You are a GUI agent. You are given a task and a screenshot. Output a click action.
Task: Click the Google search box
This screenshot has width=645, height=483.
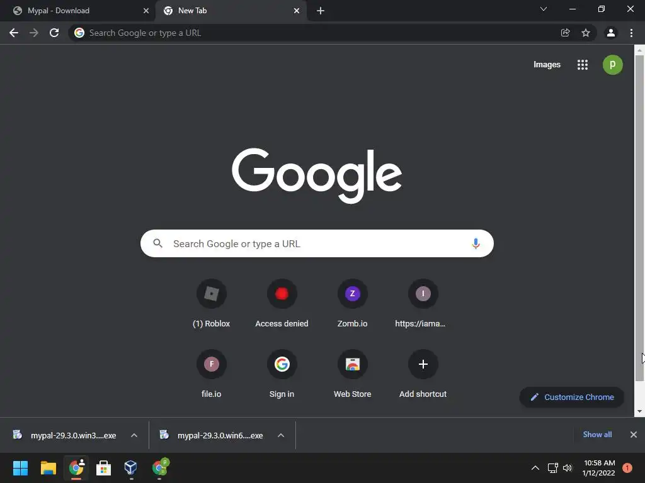coord(317,243)
